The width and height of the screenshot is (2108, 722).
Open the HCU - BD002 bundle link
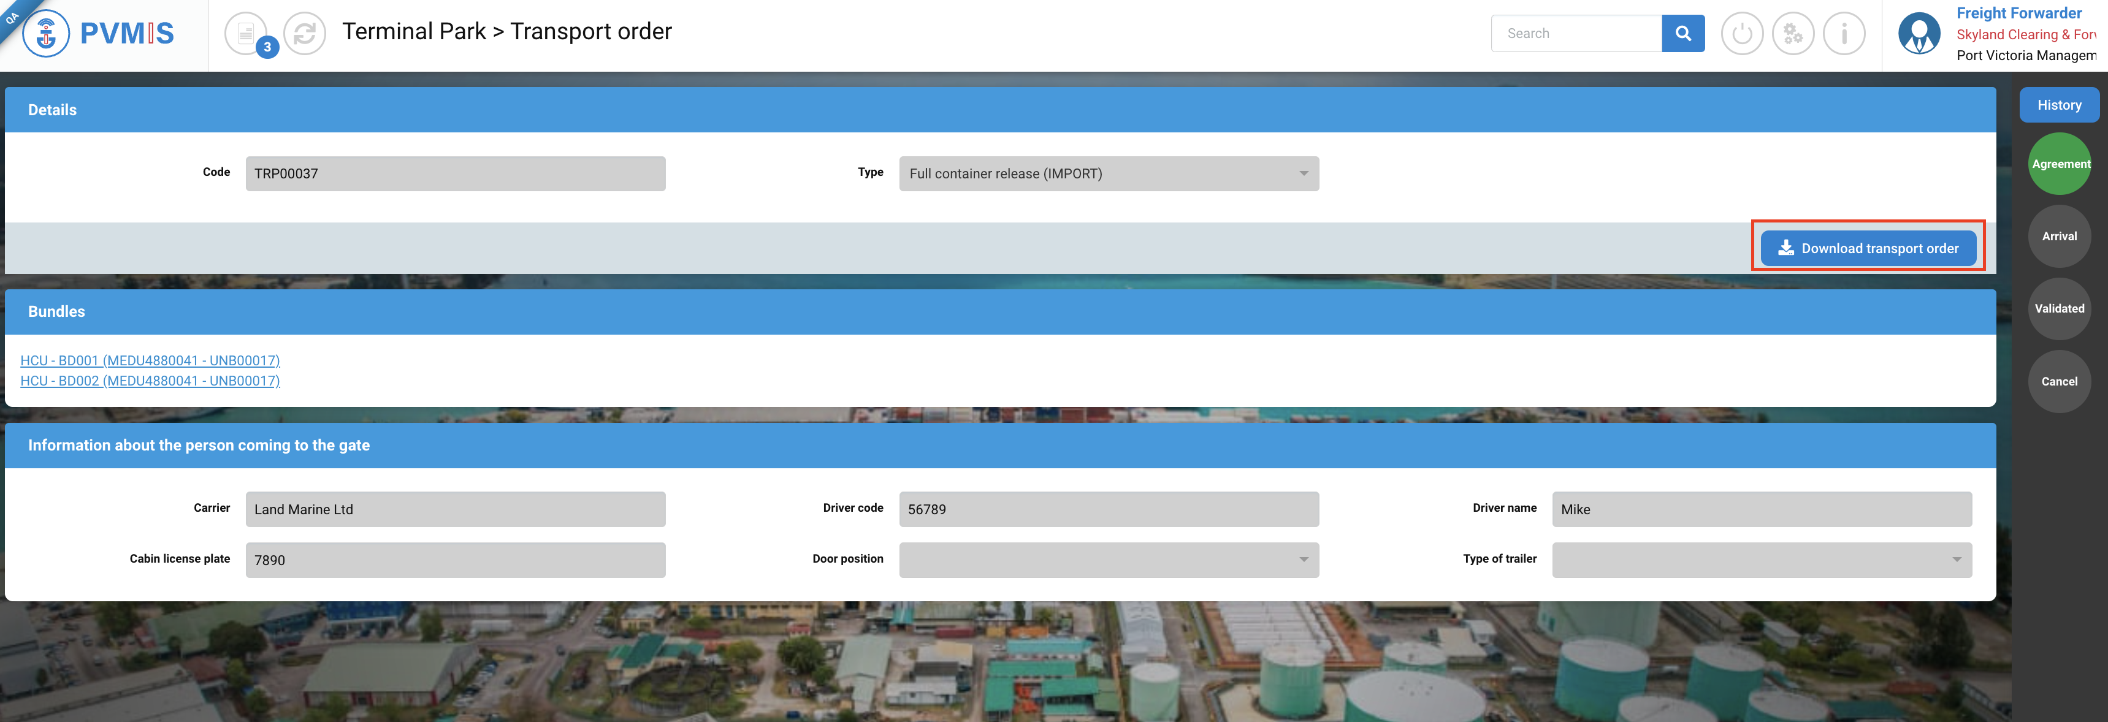(x=150, y=381)
